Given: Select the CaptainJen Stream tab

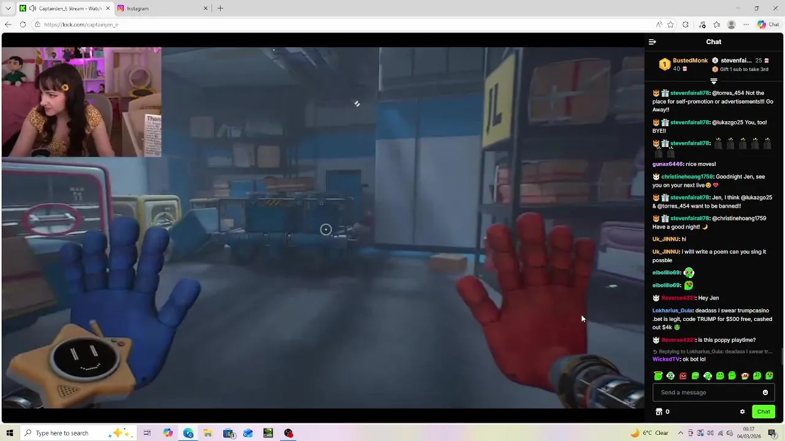Looking at the screenshot, I should tap(65, 9).
